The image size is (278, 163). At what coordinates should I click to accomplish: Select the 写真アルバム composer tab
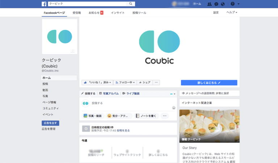tap(109, 94)
